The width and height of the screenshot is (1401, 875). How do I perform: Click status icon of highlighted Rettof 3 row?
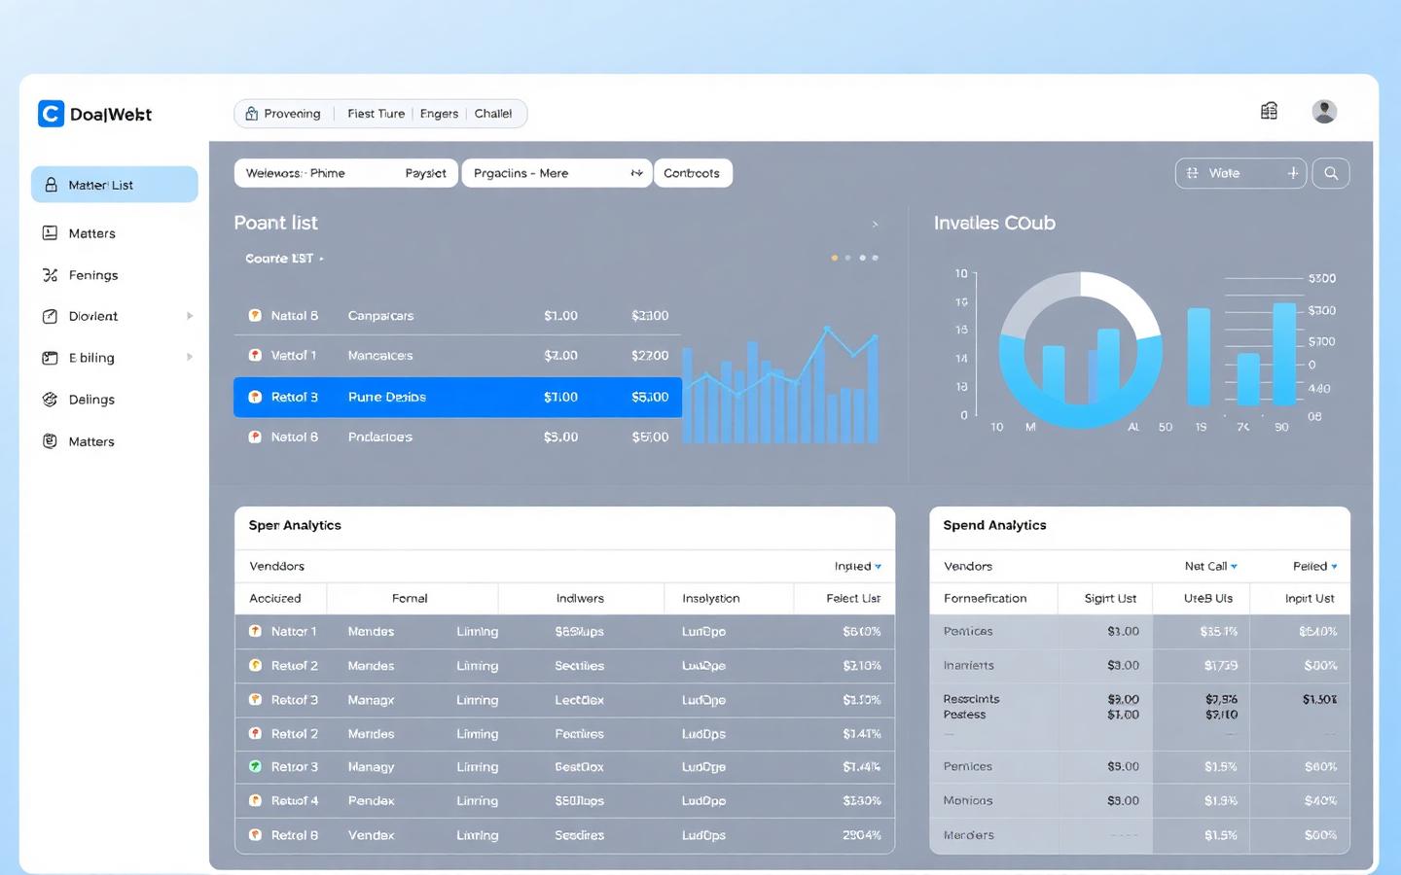tap(255, 397)
